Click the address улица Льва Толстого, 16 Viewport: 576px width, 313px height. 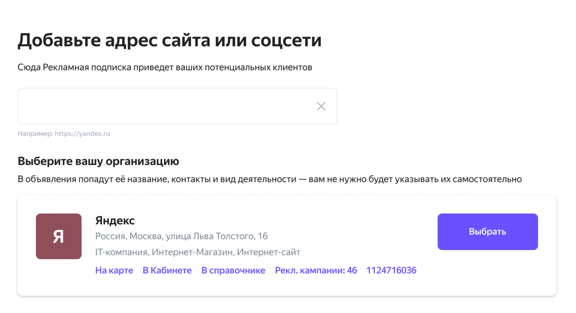(217, 236)
